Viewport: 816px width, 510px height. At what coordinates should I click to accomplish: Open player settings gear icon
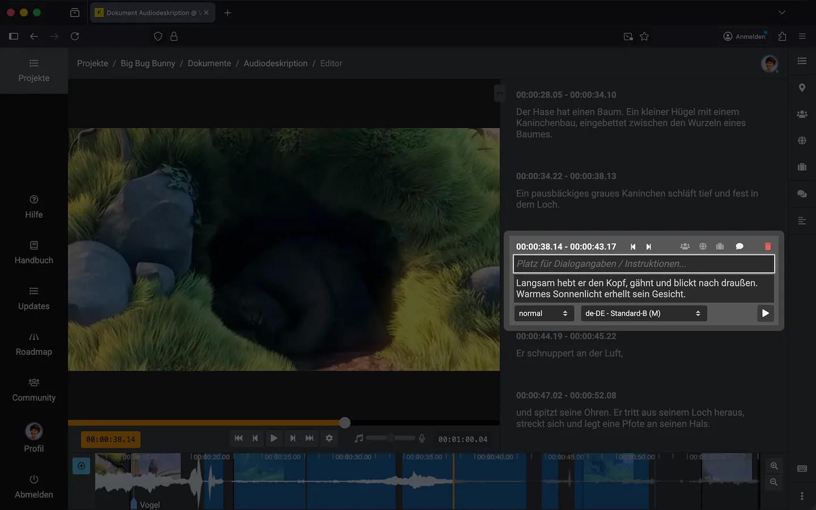pos(329,438)
